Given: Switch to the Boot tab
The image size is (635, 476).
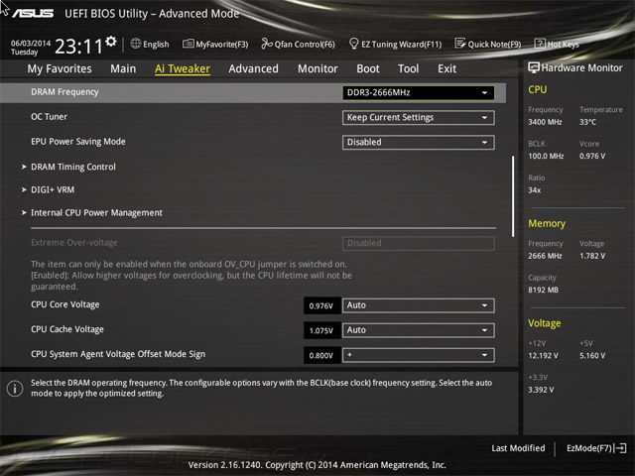Looking at the screenshot, I should pos(368,68).
